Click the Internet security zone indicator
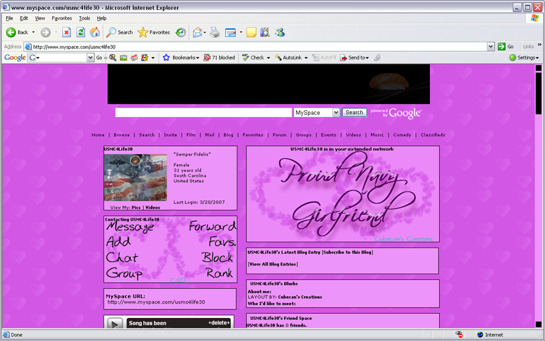Viewport: 545px width, 341px height. tap(490, 335)
